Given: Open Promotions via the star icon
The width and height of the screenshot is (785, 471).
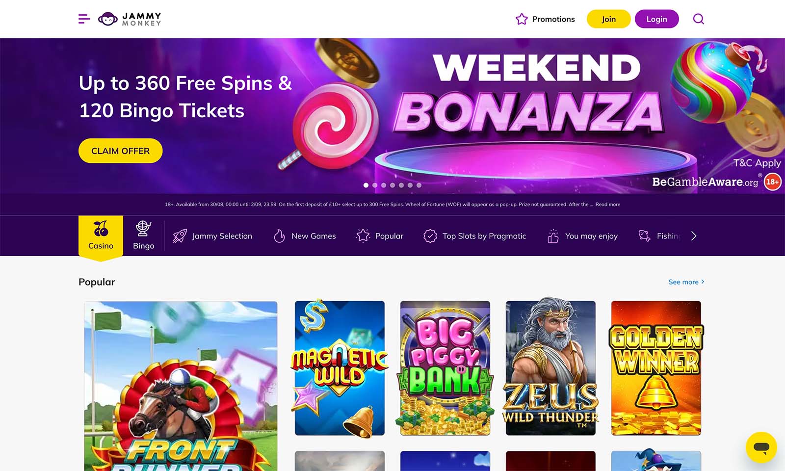Looking at the screenshot, I should (521, 19).
